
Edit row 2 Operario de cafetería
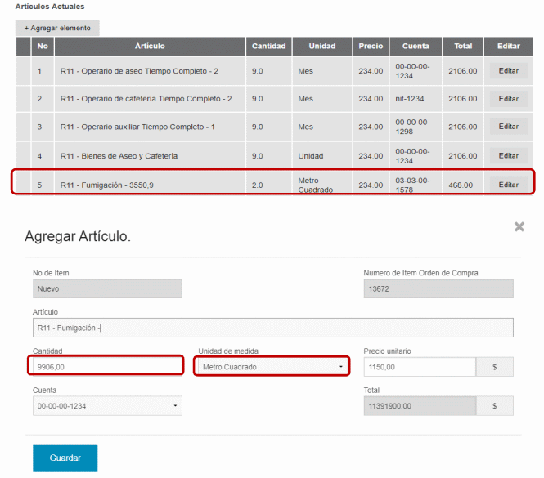(508, 99)
